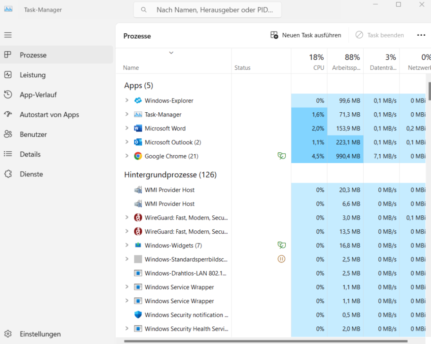Click the green efficiency leaf next to Google Chrome

point(281,156)
